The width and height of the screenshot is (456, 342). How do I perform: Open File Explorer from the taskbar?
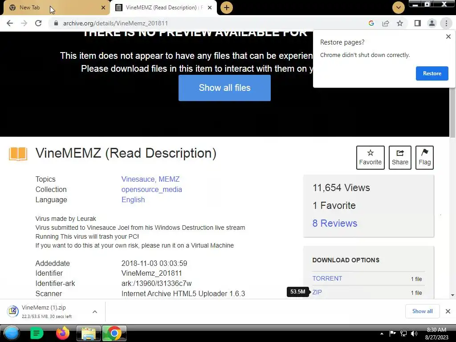point(89,333)
